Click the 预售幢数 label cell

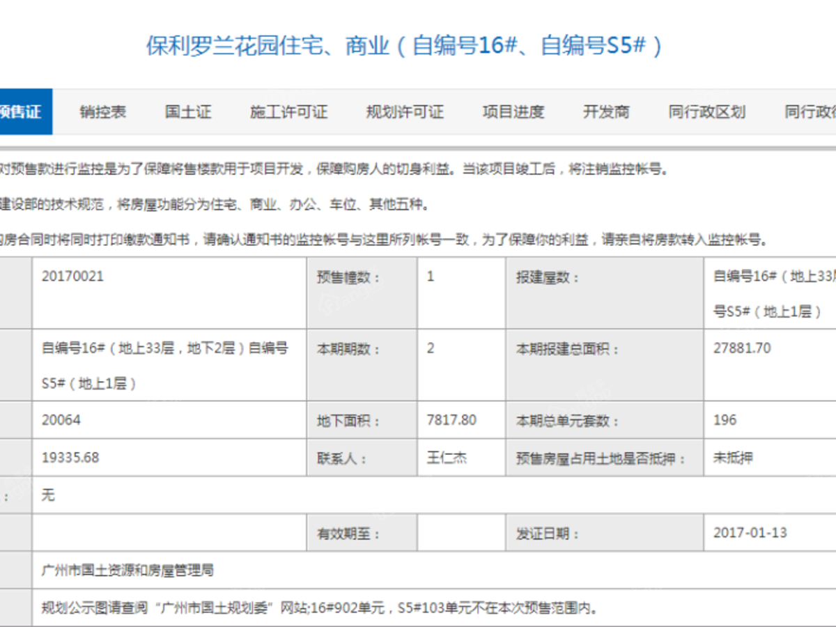point(362,293)
